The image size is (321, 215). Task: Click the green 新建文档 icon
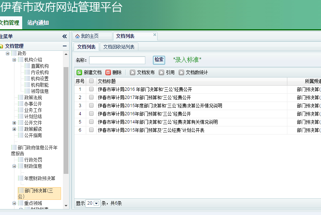click(x=79, y=72)
